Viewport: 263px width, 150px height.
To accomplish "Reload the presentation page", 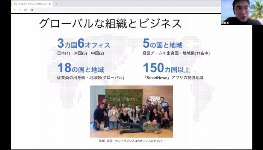I will (x=26, y=10).
